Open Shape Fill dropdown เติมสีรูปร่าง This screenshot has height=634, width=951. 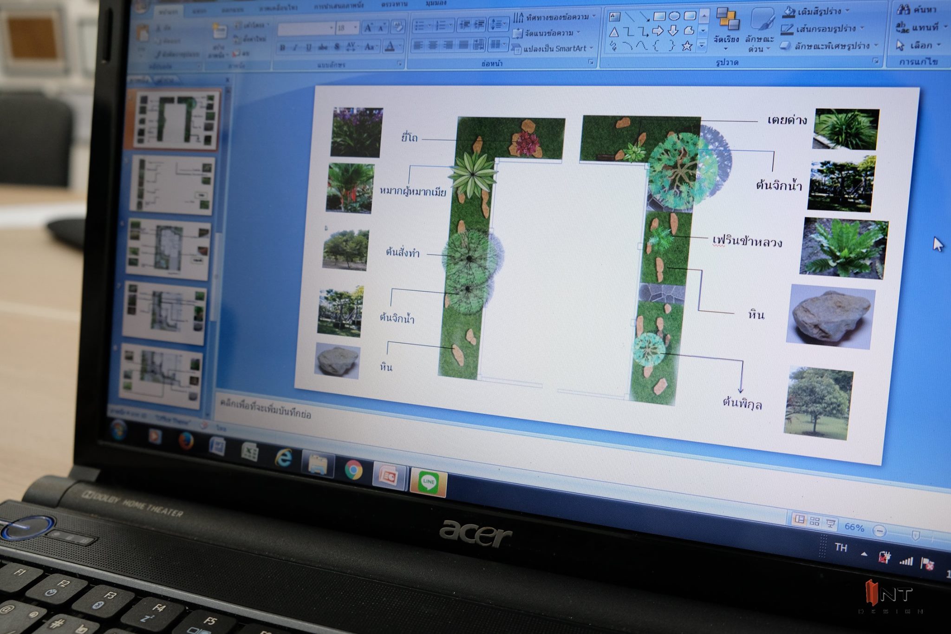(x=816, y=11)
